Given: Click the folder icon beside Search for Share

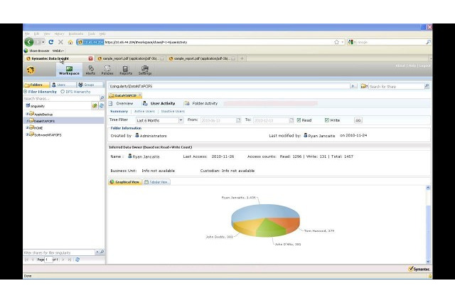Looking at the screenshot, I should coord(364,86).
